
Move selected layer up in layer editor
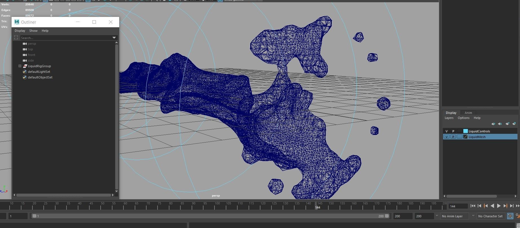point(493,124)
